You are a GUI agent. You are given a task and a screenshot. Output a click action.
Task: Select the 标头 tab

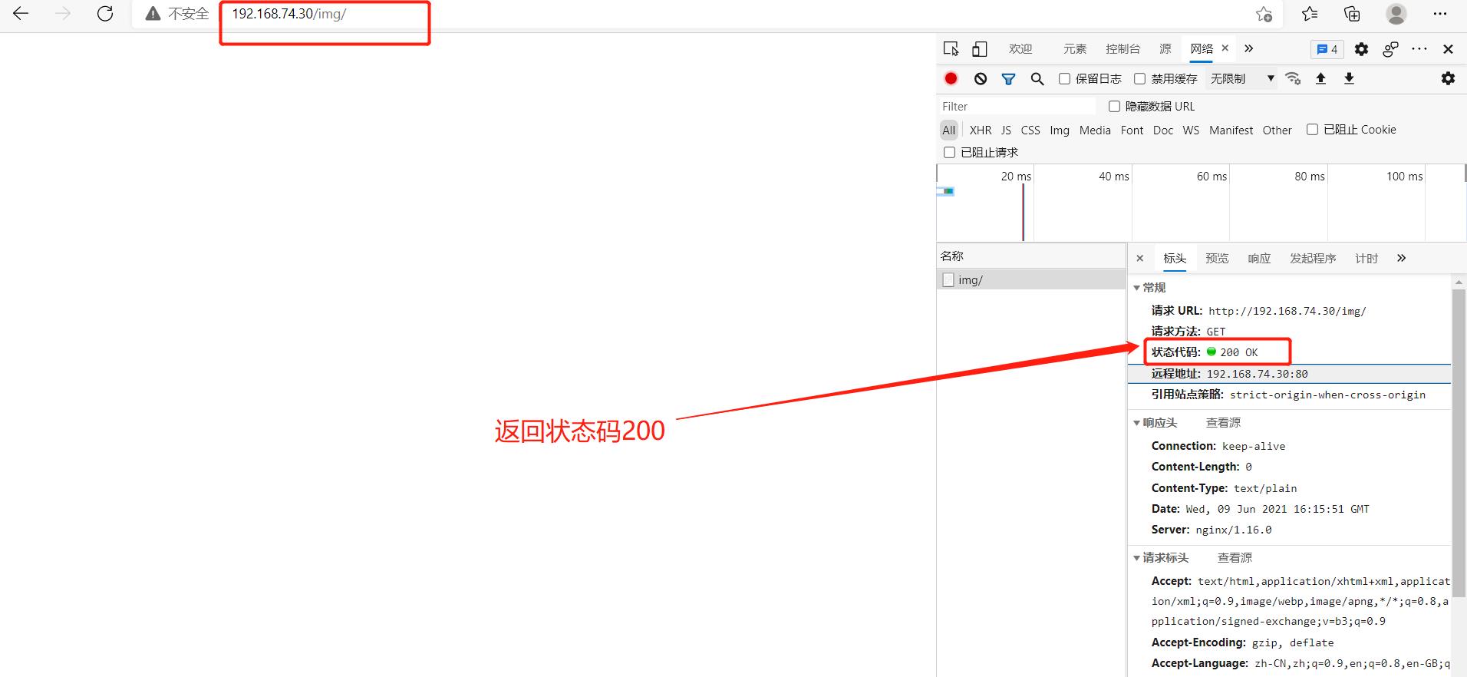pos(1175,259)
